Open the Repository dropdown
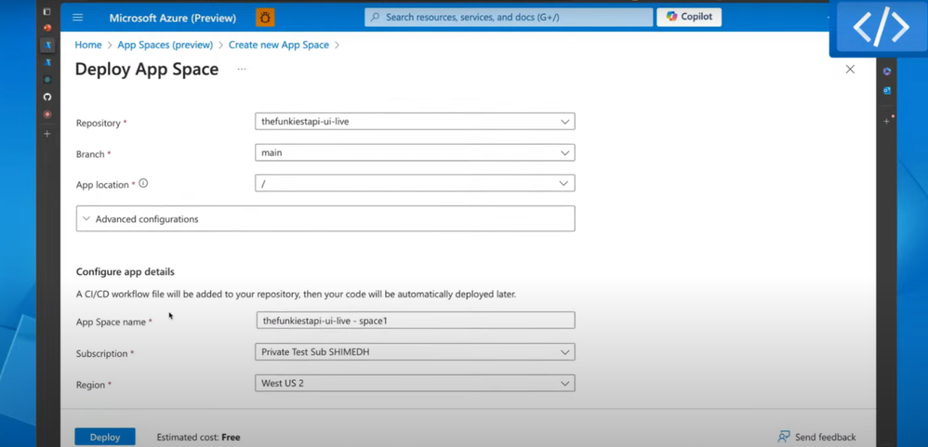 415,121
